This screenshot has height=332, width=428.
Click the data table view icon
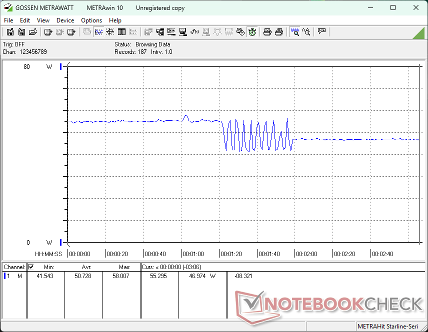click(121, 32)
